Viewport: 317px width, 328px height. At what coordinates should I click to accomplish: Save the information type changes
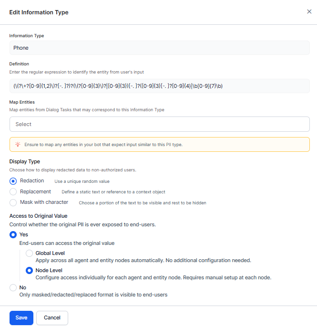(x=21, y=318)
